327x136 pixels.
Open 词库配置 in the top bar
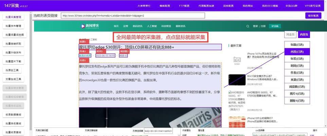click(x=229, y=6)
